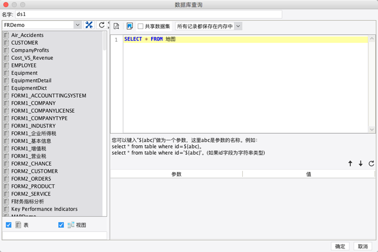This screenshot has width=378, height=252.
Task: Open the 所有记录都保存在内存中 dropdown
Action: pos(238,26)
